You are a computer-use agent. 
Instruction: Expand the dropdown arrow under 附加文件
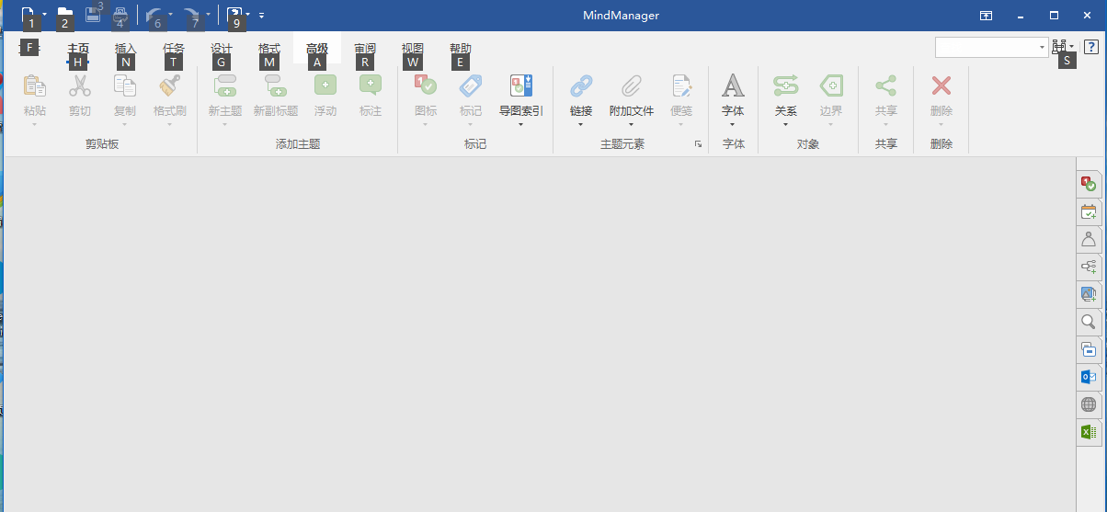click(632, 124)
